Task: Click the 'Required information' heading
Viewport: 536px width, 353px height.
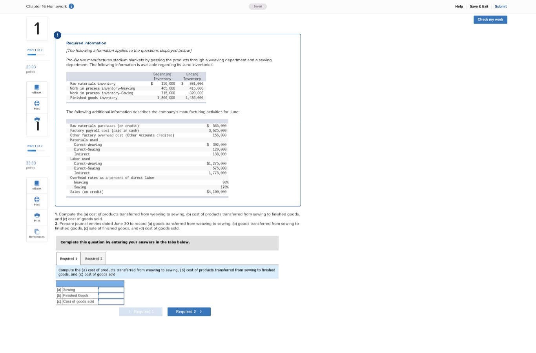Action: tap(86, 43)
